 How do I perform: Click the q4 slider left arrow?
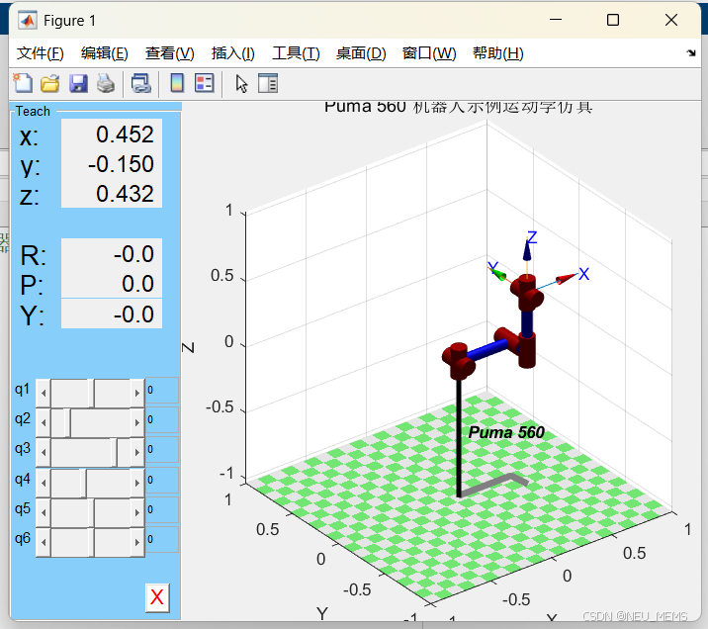coord(44,483)
